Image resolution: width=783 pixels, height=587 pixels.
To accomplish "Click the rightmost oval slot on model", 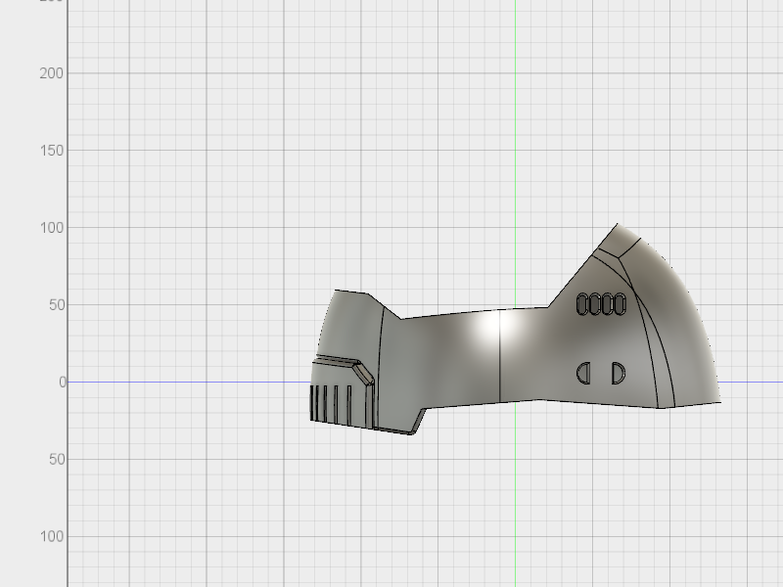I will tap(620, 304).
